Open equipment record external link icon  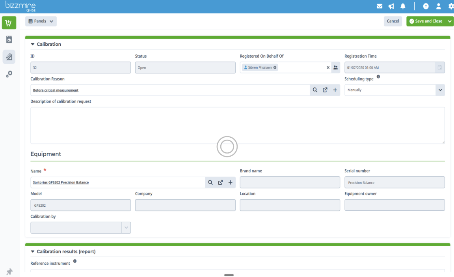point(220,183)
